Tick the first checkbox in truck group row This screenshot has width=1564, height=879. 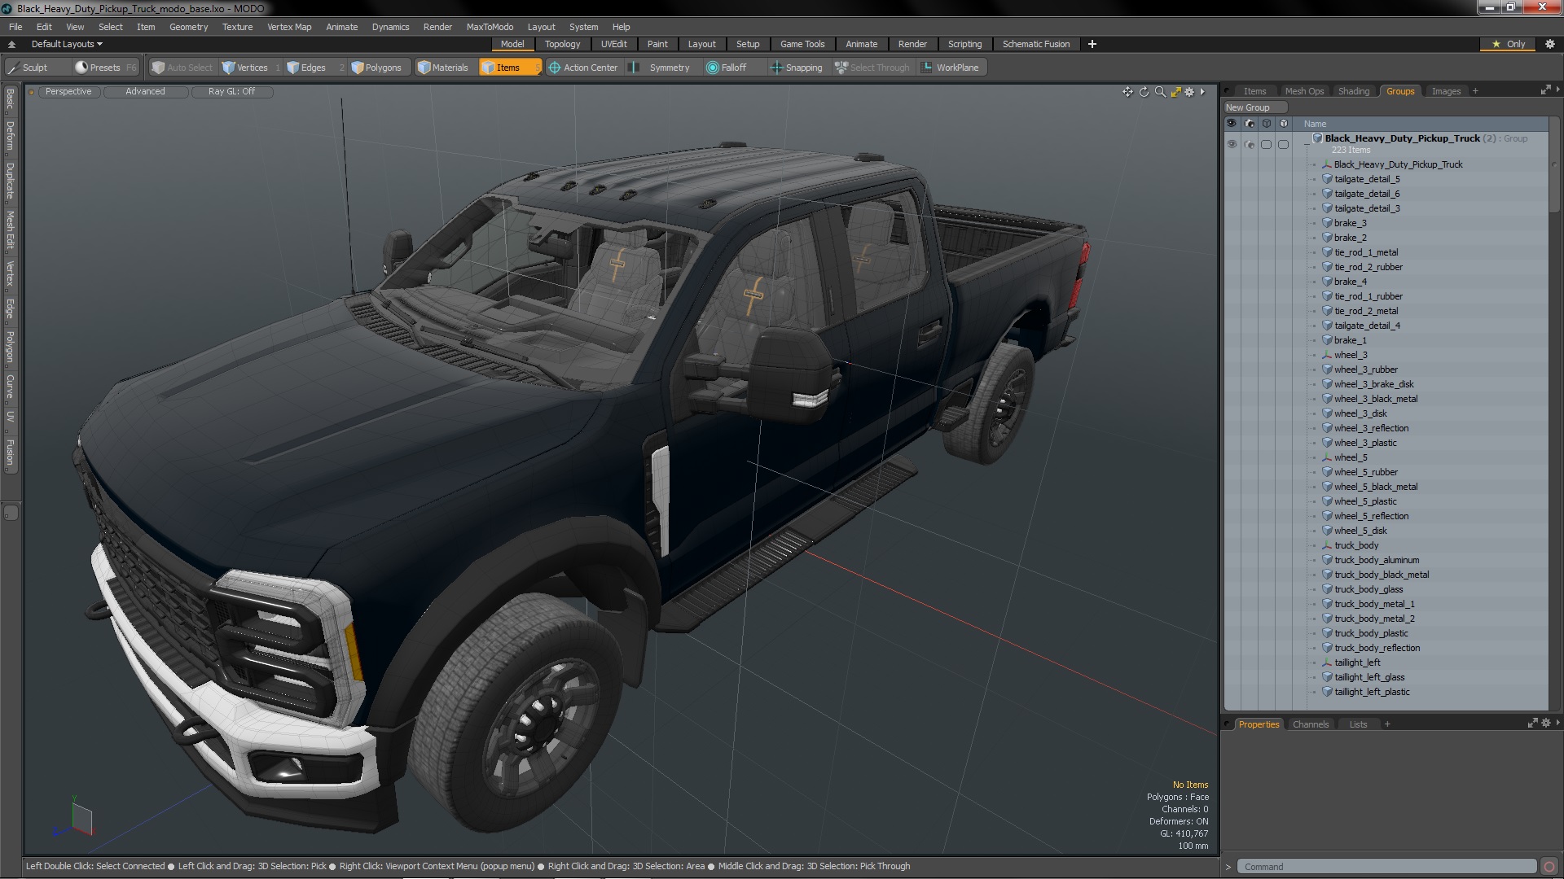(1266, 144)
